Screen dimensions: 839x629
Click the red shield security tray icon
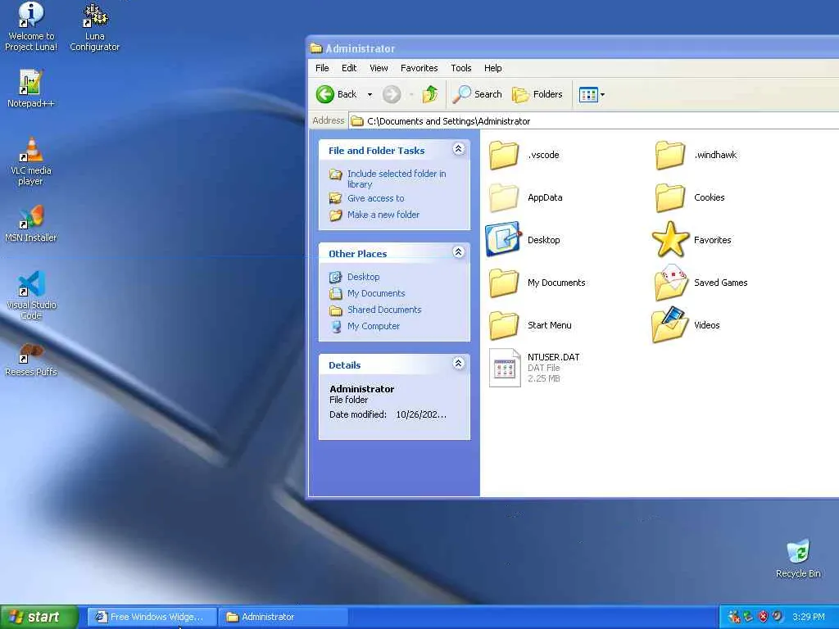tap(764, 616)
